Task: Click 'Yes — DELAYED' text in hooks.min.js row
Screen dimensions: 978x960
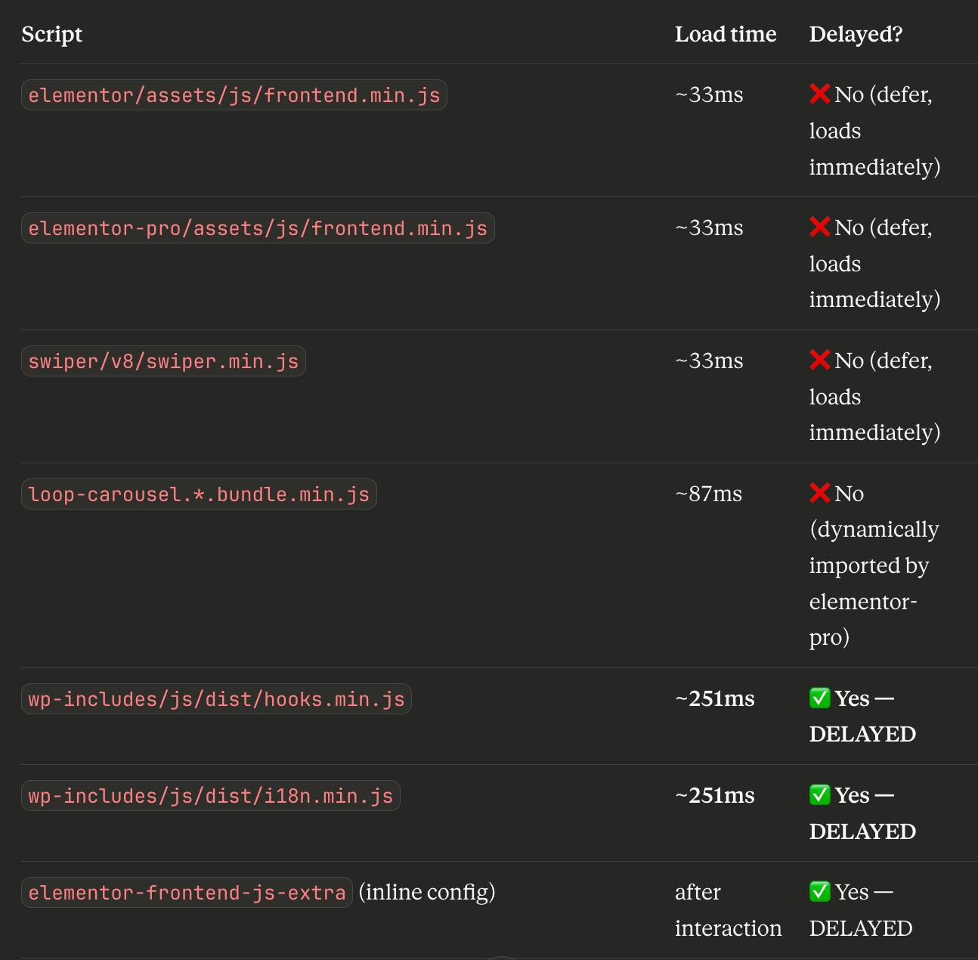Action: point(862,716)
